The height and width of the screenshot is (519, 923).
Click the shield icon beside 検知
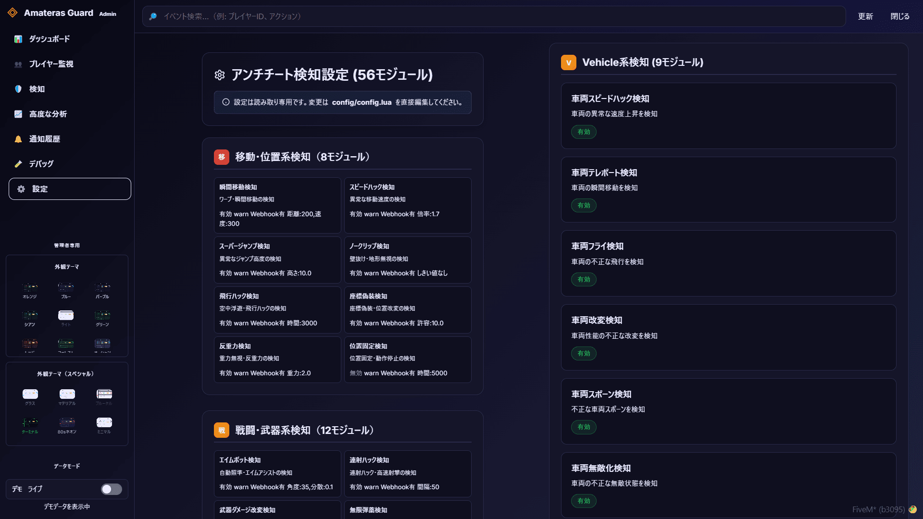[x=18, y=89]
